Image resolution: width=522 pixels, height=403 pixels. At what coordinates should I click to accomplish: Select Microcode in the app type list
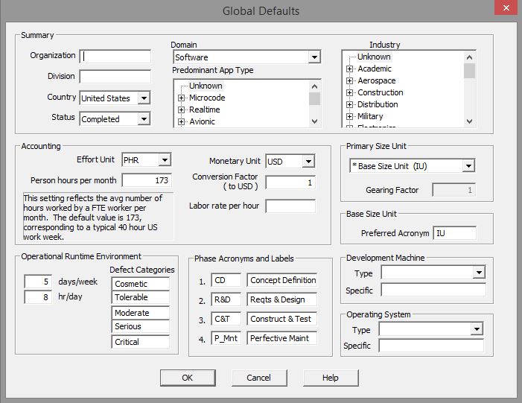click(207, 98)
